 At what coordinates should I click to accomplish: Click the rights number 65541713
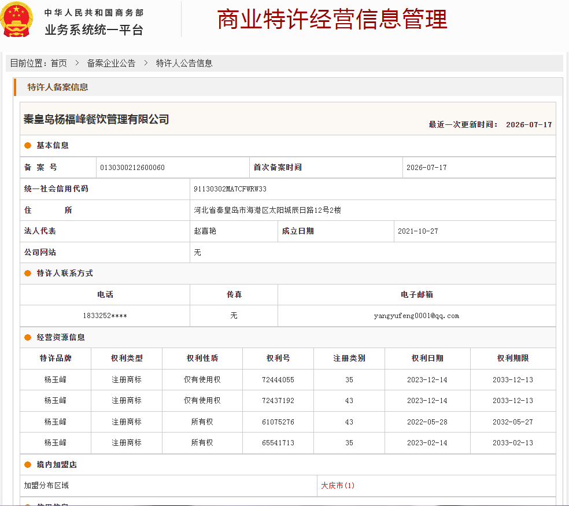click(278, 443)
